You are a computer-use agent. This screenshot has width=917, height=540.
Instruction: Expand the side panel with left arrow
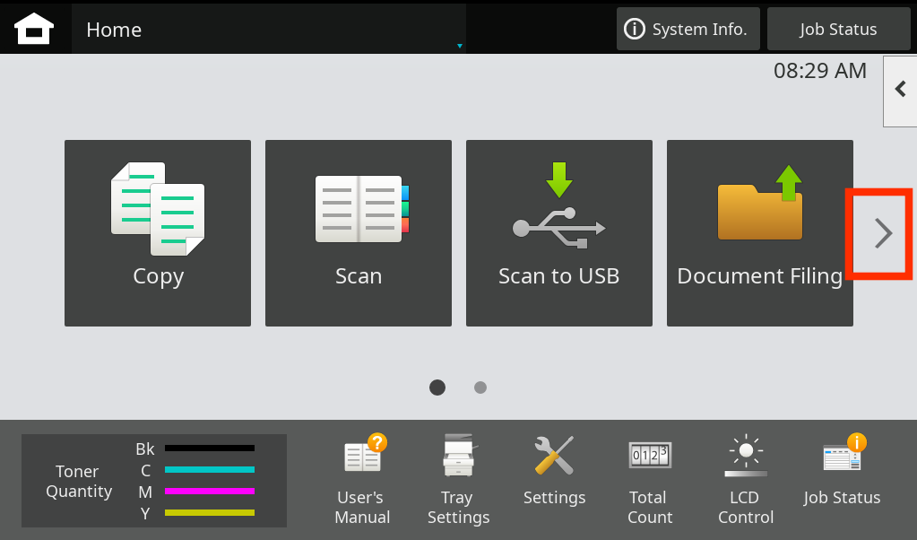click(900, 90)
